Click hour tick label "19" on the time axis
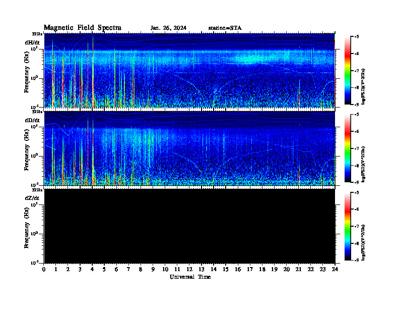The height and width of the screenshot is (309, 399). click(x=274, y=270)
